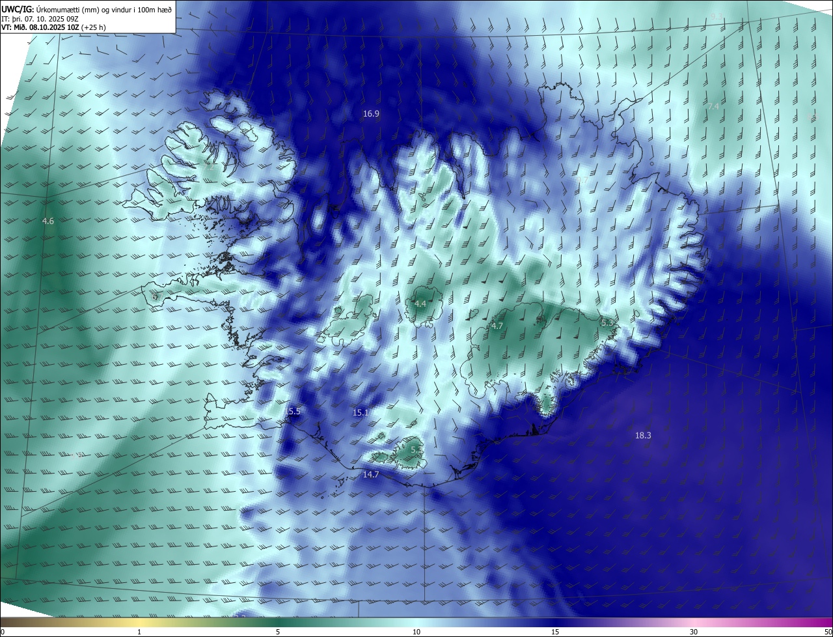Click the 18.3 value over the southeast ocean
The height and width of the screenshot is (637, 833).
click(643, 436)
